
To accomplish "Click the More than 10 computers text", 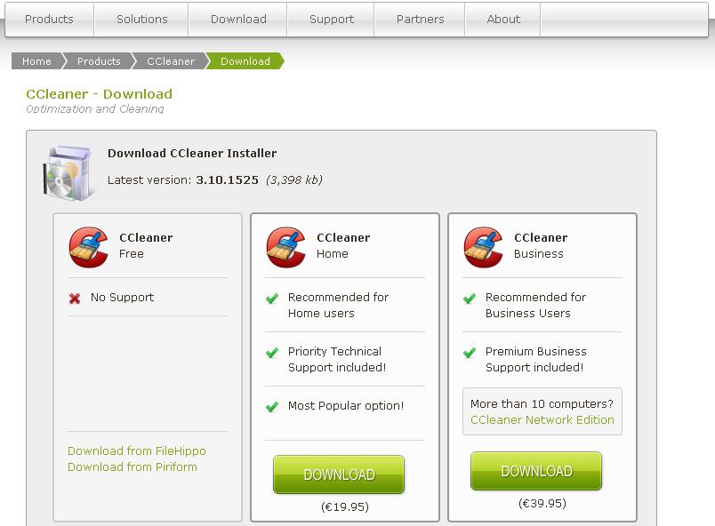I will (542, 404).
